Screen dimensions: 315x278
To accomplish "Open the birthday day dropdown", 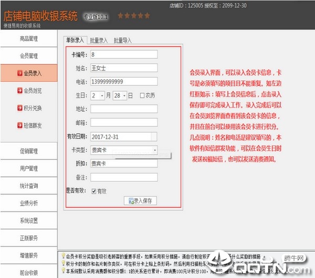I will 124,96.
